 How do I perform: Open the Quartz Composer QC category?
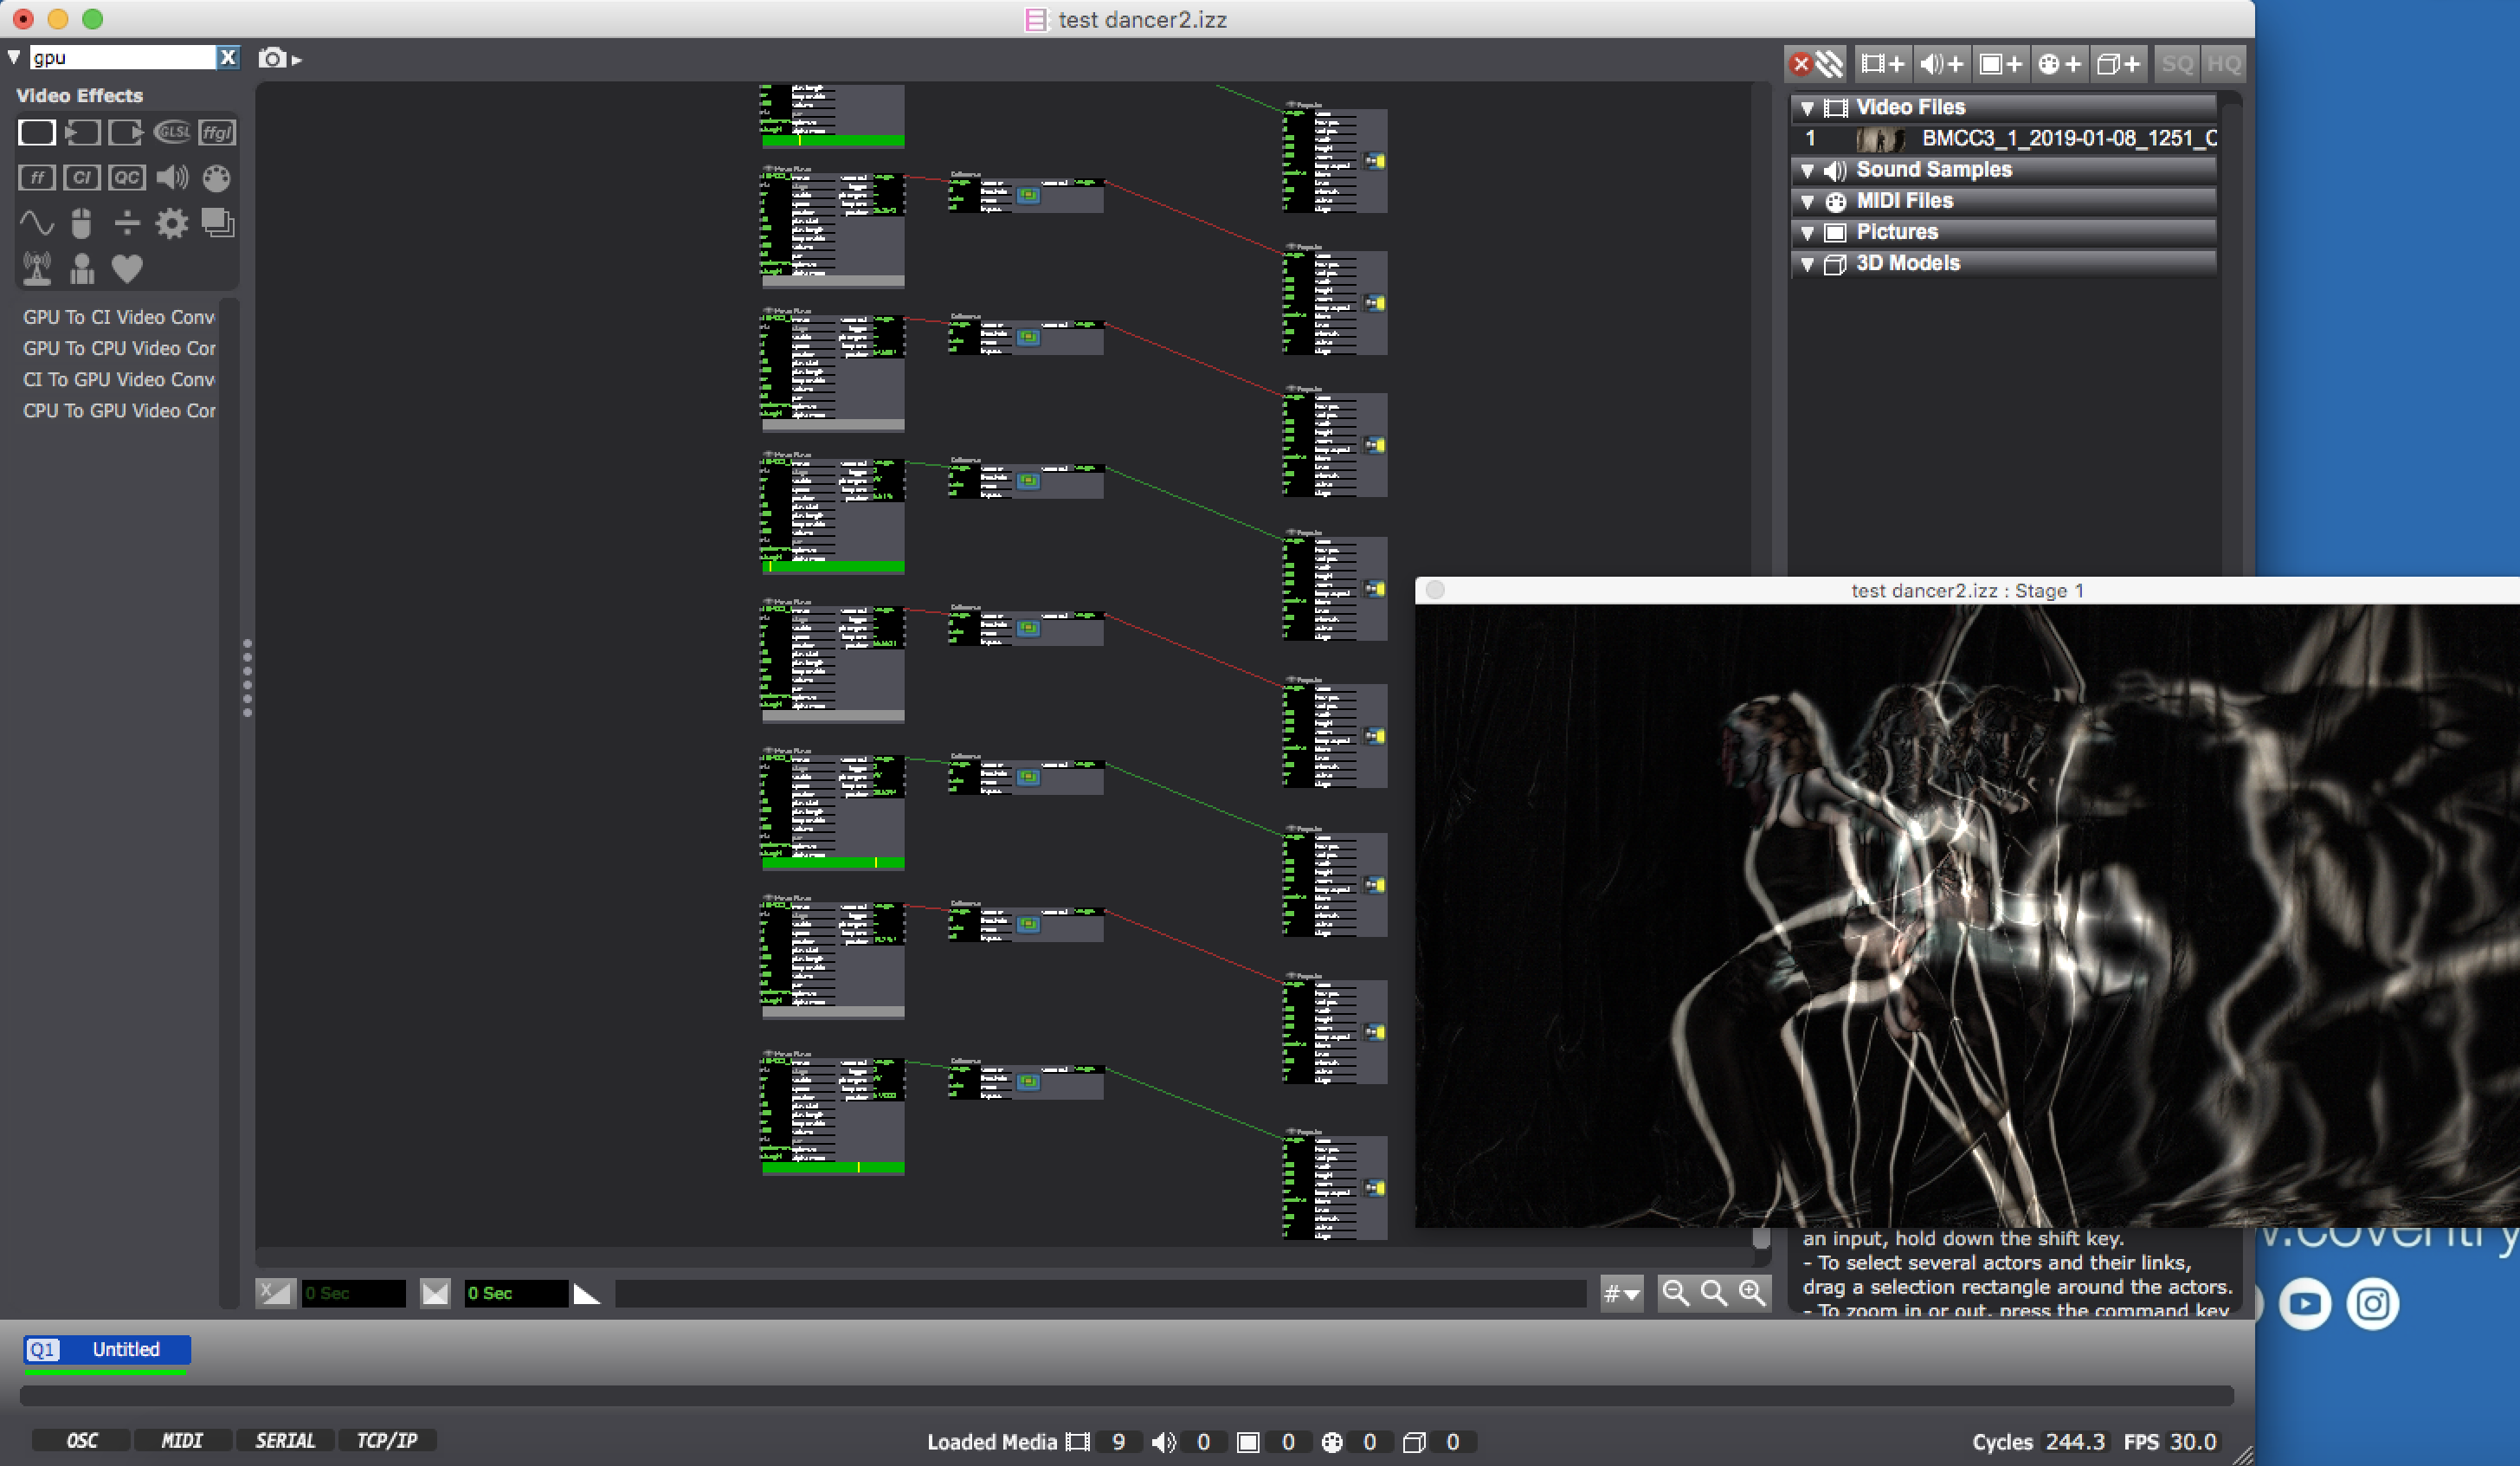(x=126, y=178)
